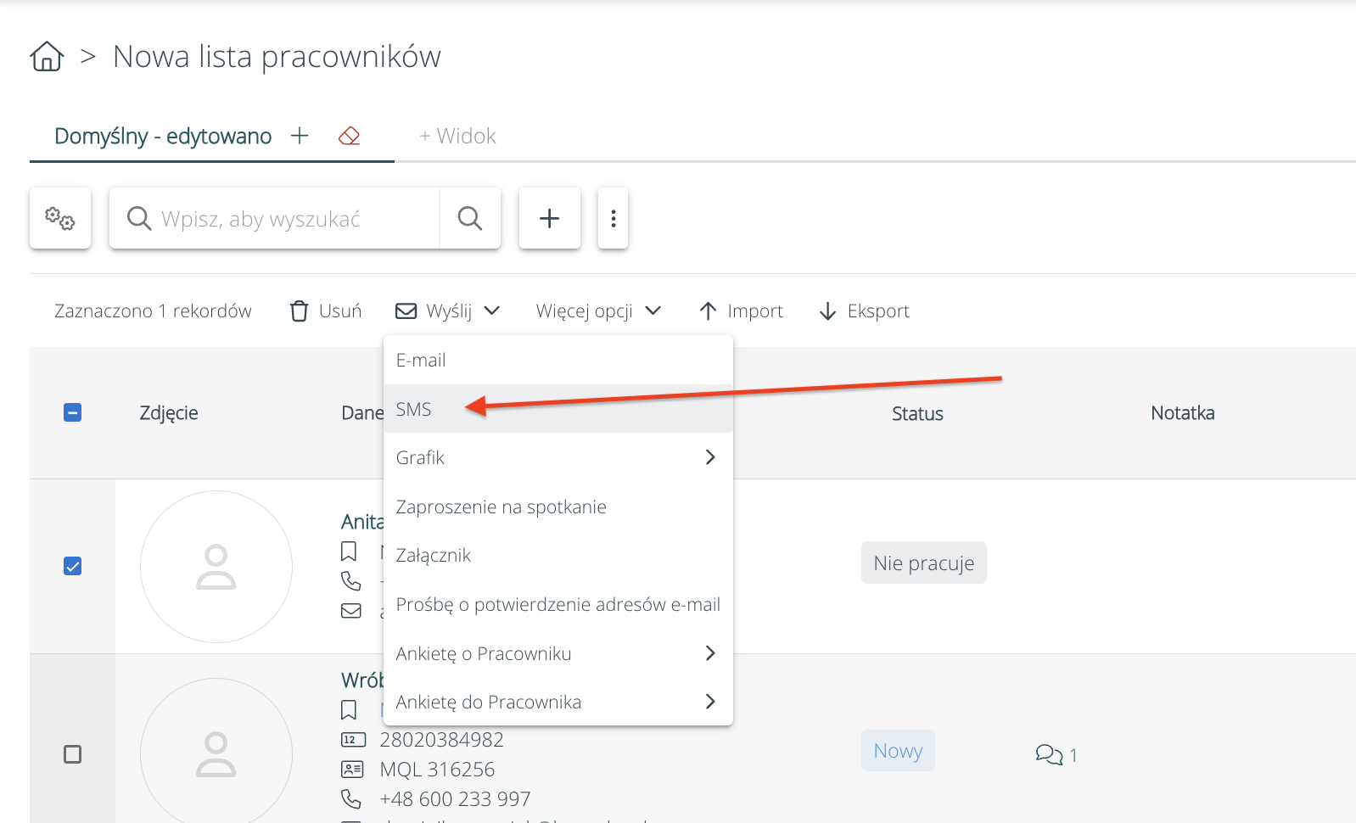This screenshot has height=823, width=1356.
Task: Click the home icon in breadcrumb
Action: click(x=47, y=57)
